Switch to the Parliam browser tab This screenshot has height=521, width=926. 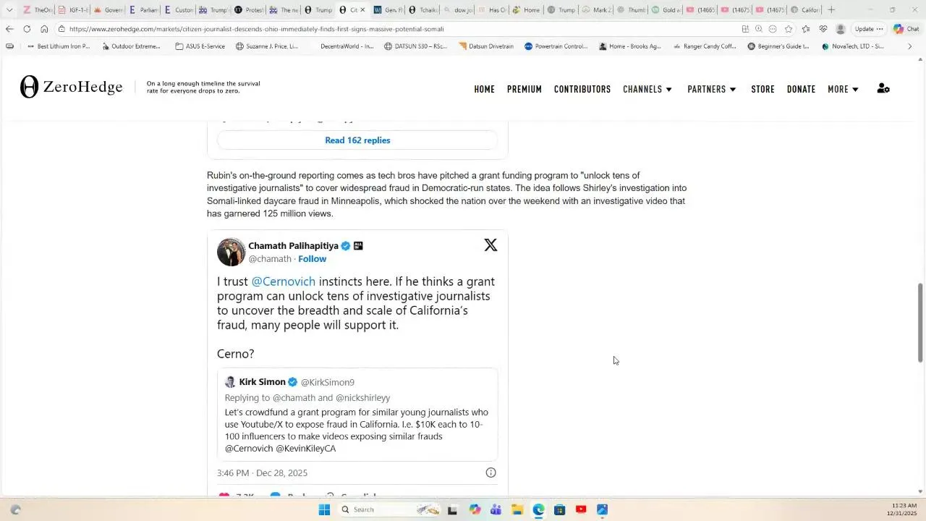(143, 9)
